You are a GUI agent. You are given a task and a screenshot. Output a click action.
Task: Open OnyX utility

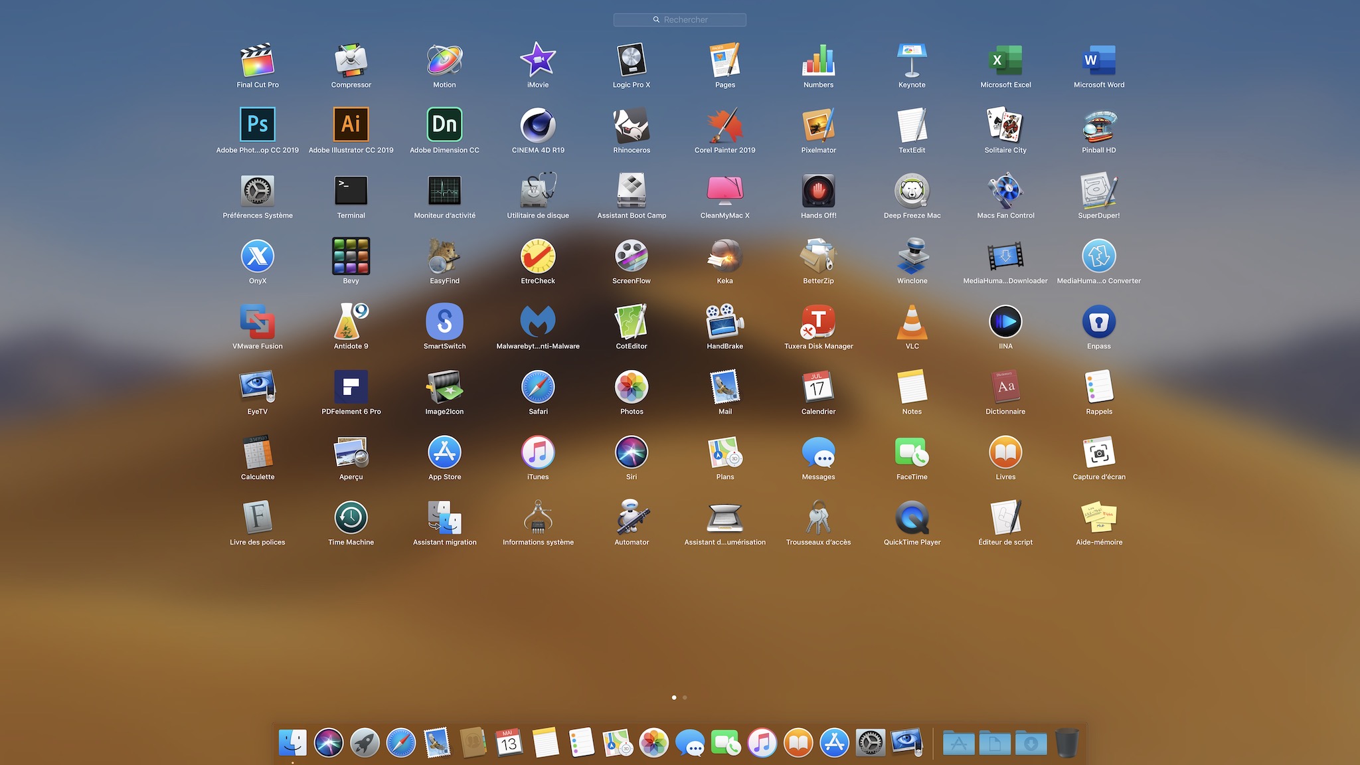(258, 256)
